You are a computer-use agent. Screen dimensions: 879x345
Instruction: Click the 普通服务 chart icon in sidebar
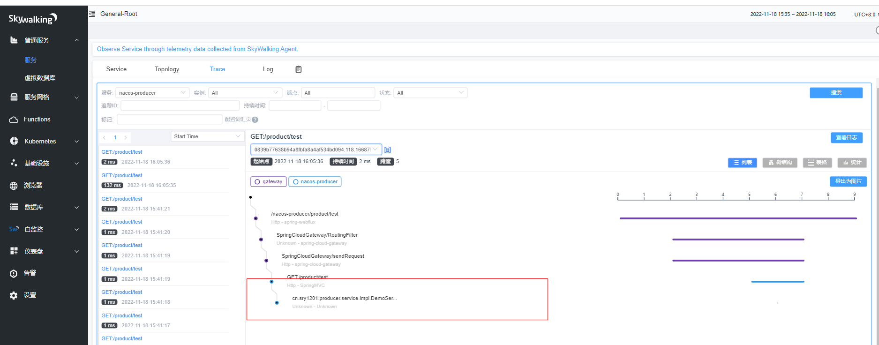(14, 40)
